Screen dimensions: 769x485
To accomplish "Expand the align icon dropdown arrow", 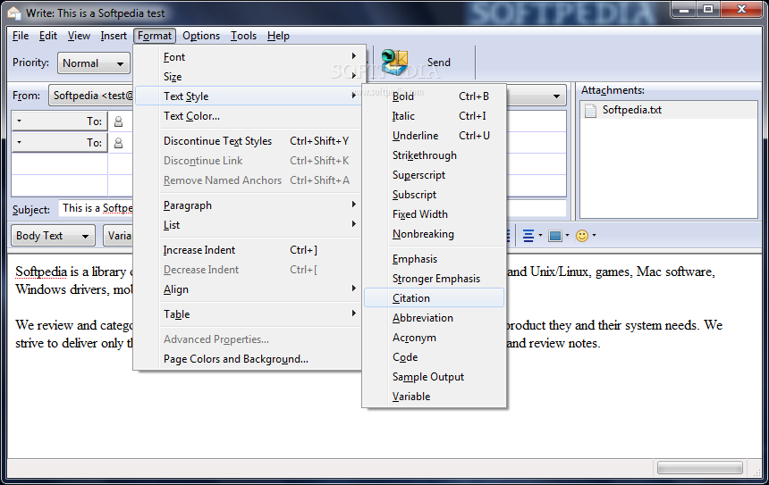I will click(x=540, y=235).
